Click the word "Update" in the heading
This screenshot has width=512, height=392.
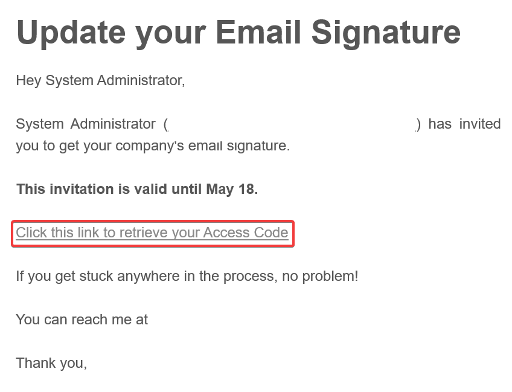click(x=71, y=32)
